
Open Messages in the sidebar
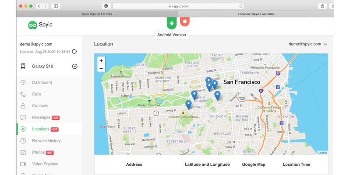tap(41, 118)
